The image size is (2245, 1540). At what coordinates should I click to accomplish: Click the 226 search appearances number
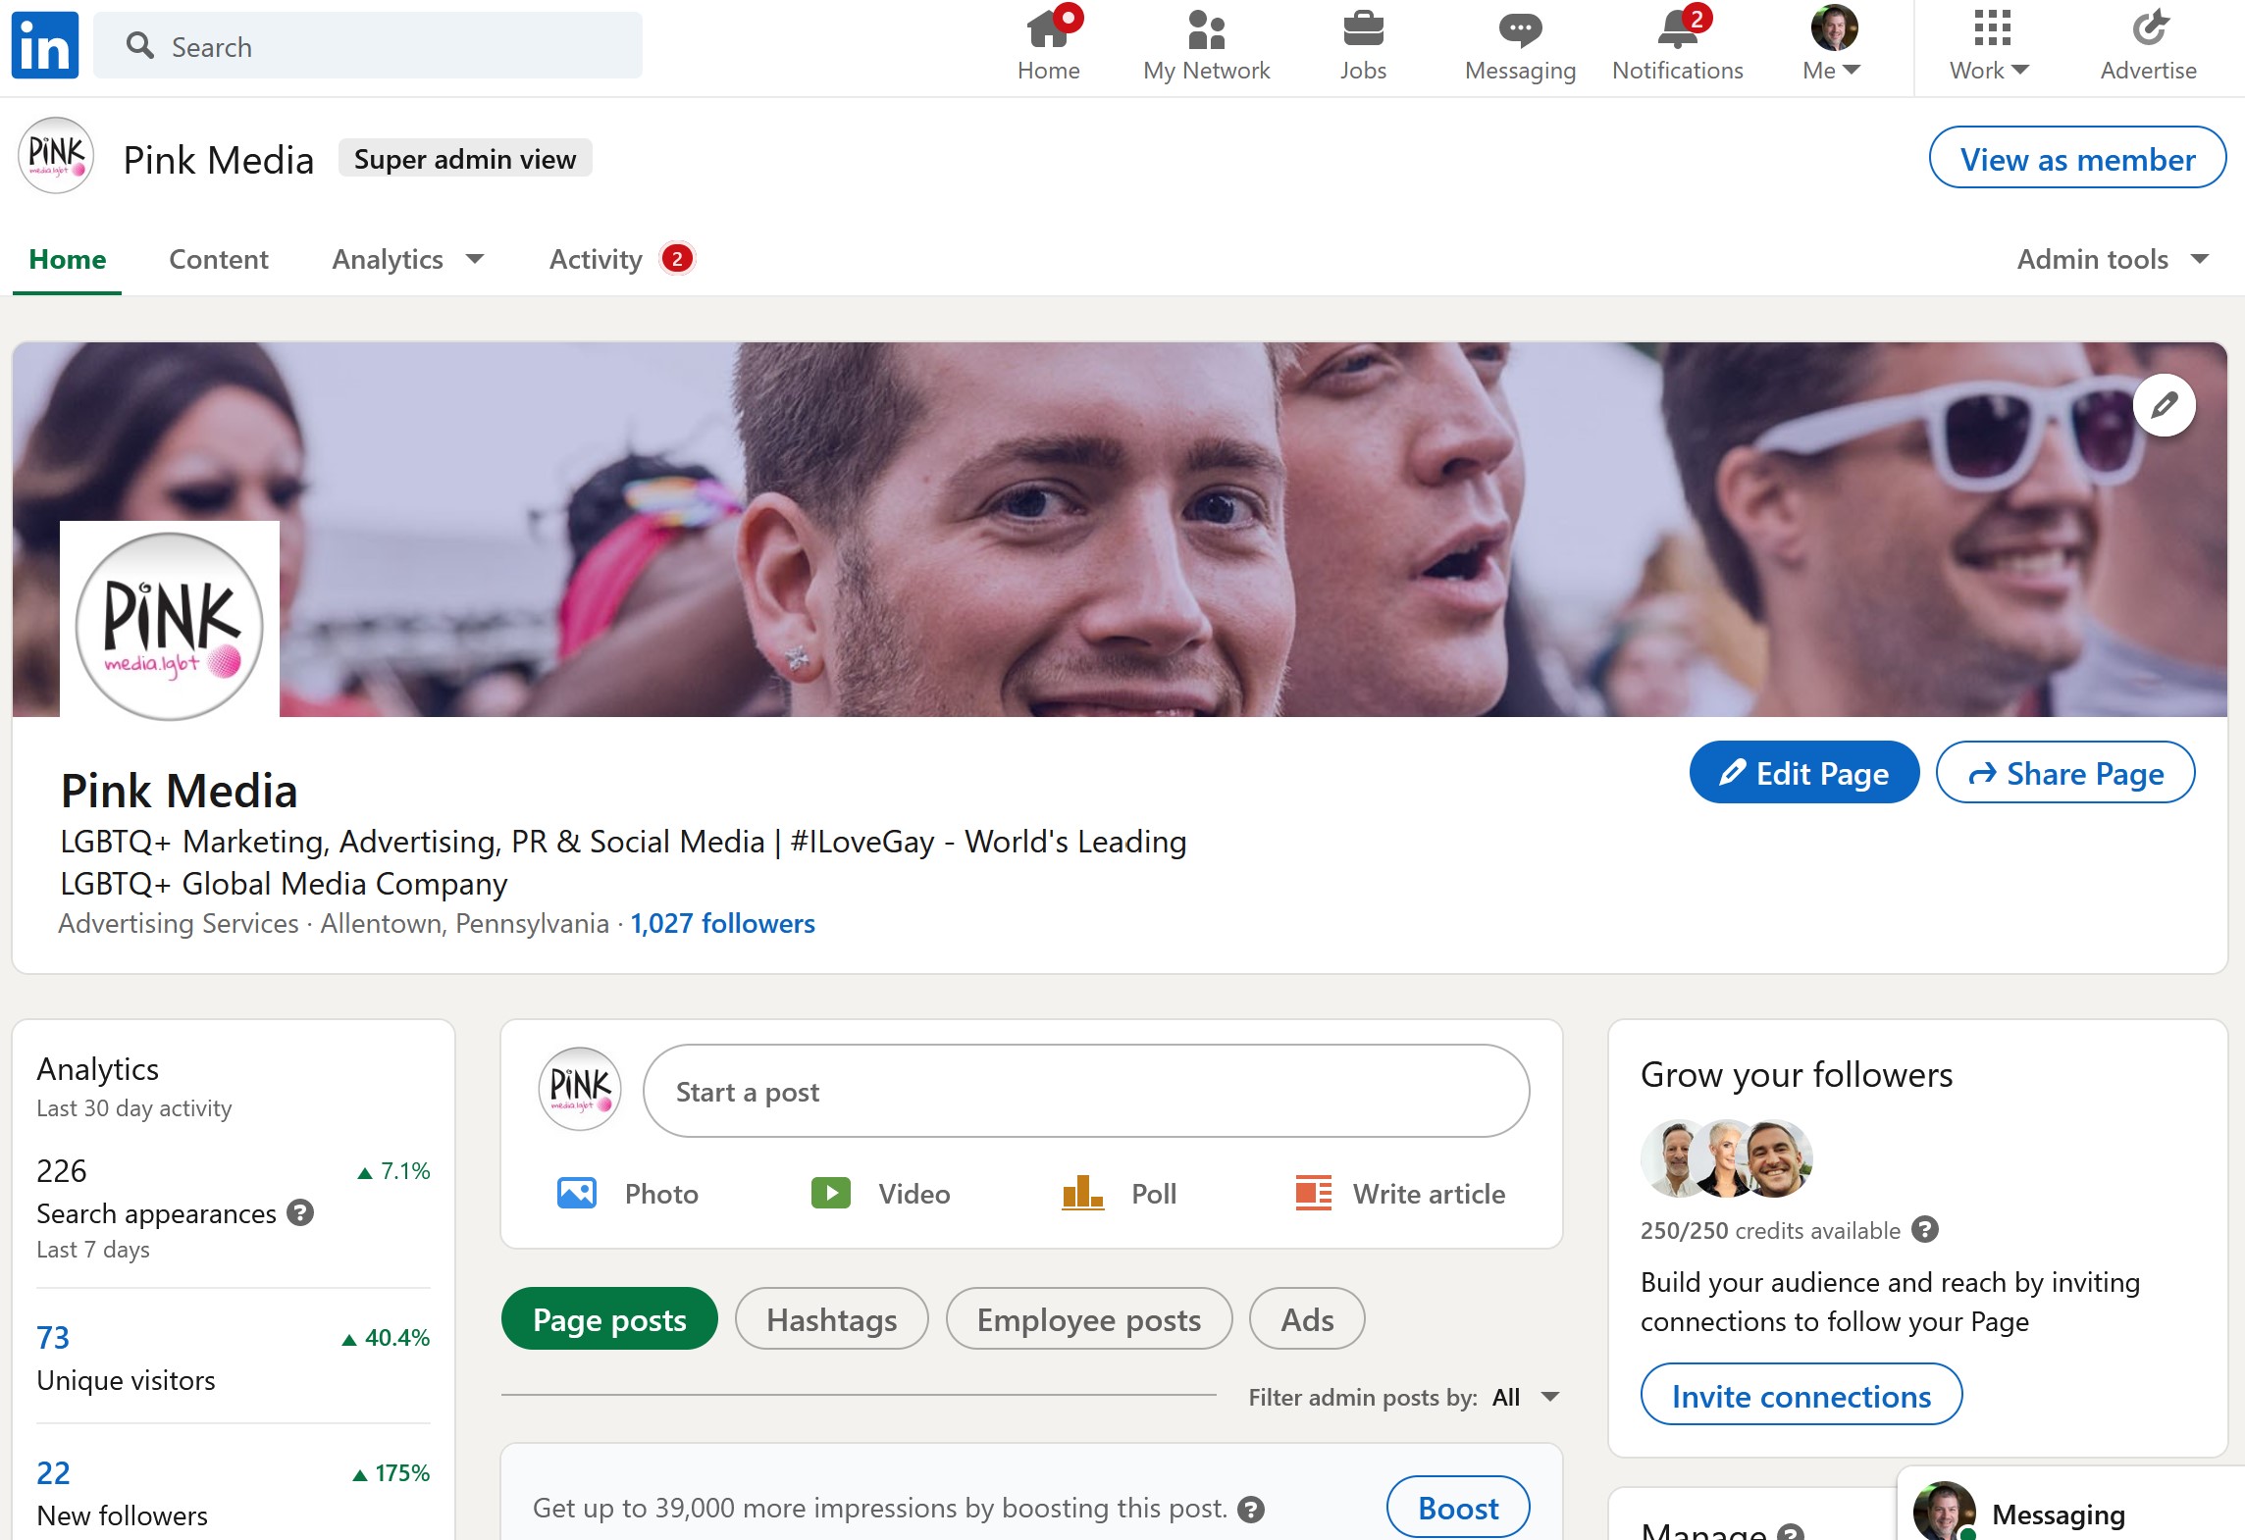click(61, 1170)
